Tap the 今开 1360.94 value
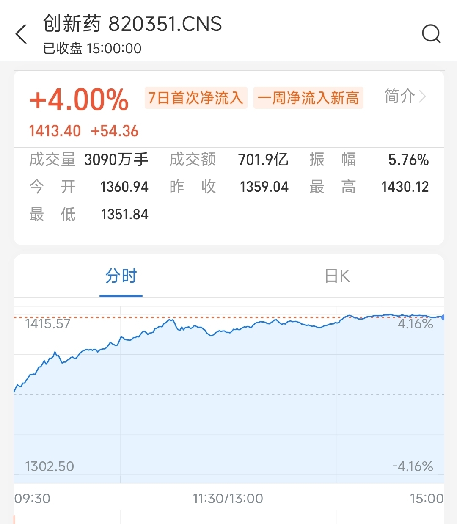 (124, 187)
